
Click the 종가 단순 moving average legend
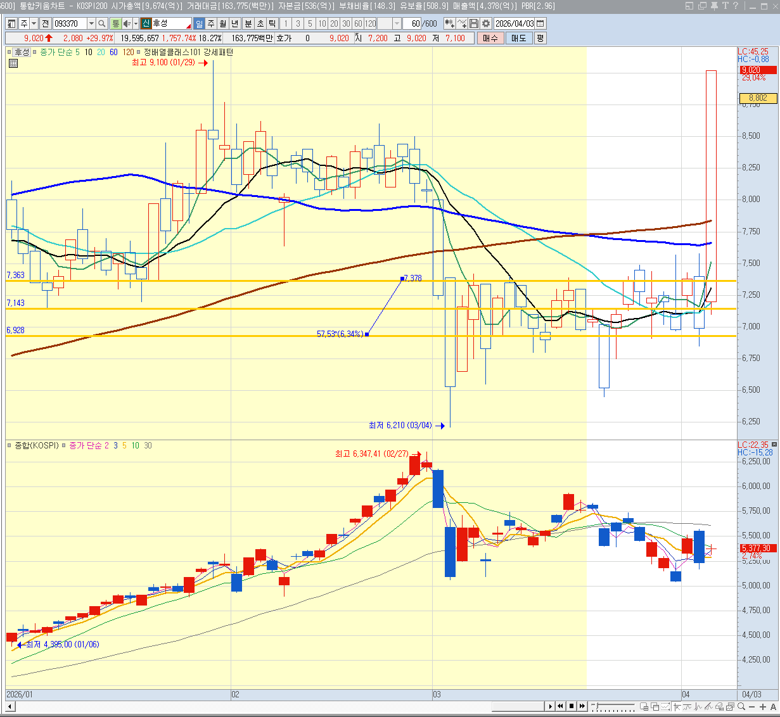pos(56,52)
